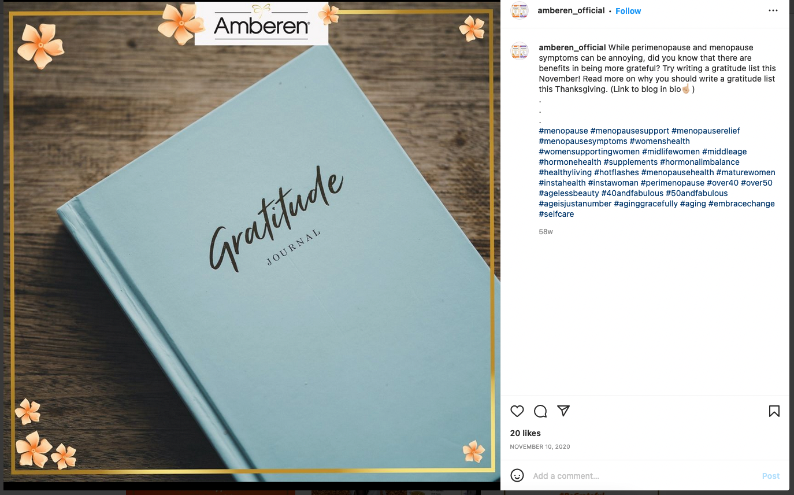
Task: Like the post with the heart icon
Action: [517, 411]
